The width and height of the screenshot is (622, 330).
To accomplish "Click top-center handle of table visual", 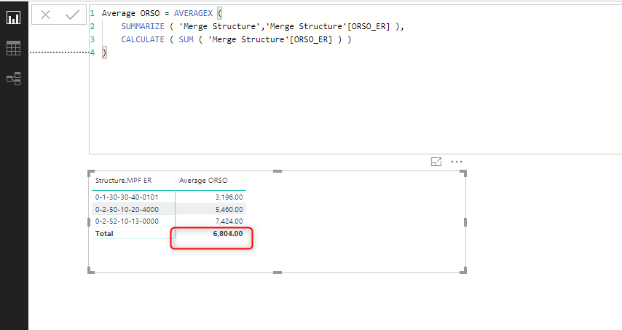I will click(277, 171).
